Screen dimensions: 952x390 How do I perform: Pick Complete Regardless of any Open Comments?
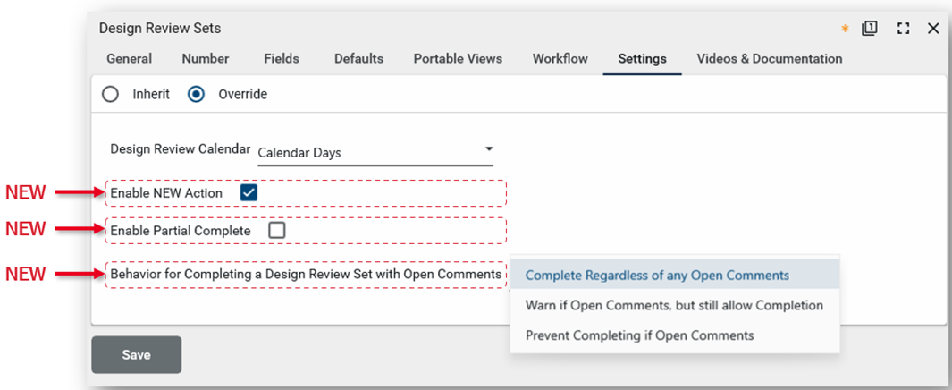pyautogui.click(x=657, y=276)
